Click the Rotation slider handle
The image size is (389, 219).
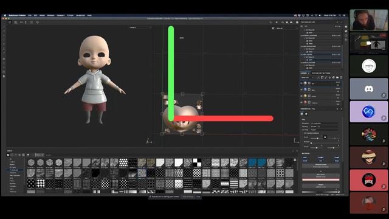311,143
